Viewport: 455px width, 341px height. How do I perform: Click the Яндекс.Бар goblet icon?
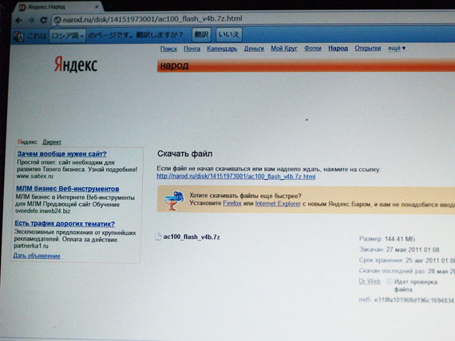[173, 201]
